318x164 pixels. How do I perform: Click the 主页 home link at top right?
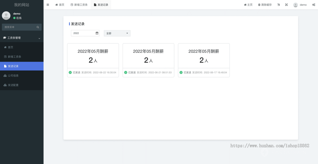click(248, 4)
